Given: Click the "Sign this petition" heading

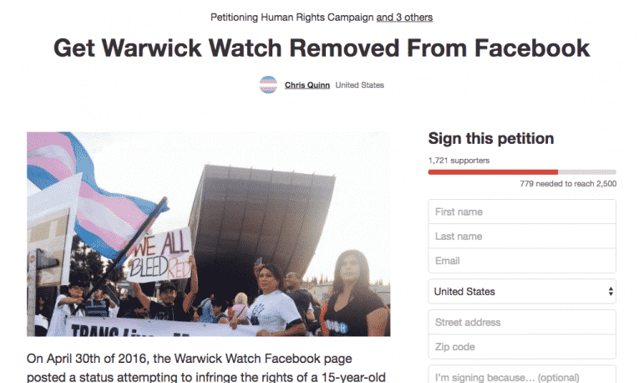Looking at the screenshot, I should [491, 138].
